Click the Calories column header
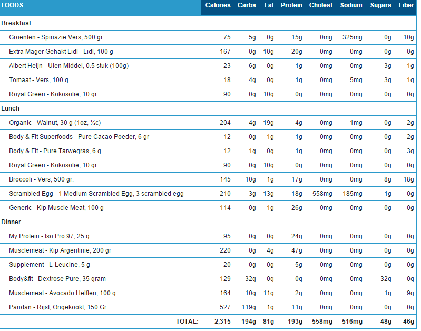The width and height of the screenshot is (421, 331). (218, 5)
